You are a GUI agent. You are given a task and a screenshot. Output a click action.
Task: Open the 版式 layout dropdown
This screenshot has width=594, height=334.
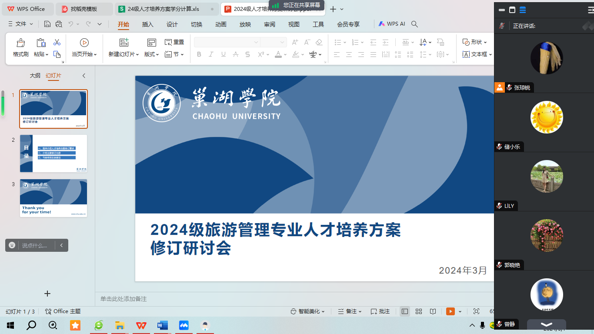[152, 54]
